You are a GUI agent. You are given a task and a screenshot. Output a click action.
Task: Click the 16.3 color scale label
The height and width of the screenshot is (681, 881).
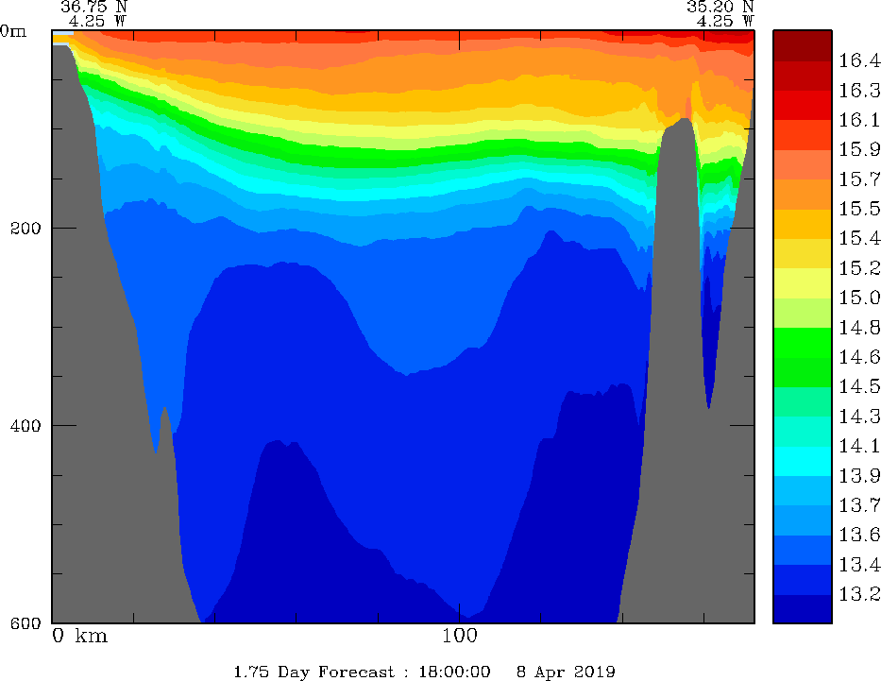(x=859, y=90)
